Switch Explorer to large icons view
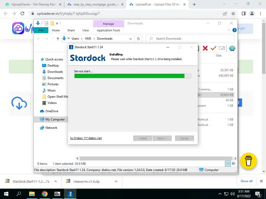The height and width of the screenshot is (199, 266). click(x=234, y=164)
